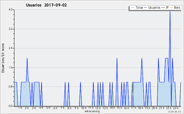Click the Usuarios/10 mins y-axis label
The image size is (184, 114).
(3, 58)
